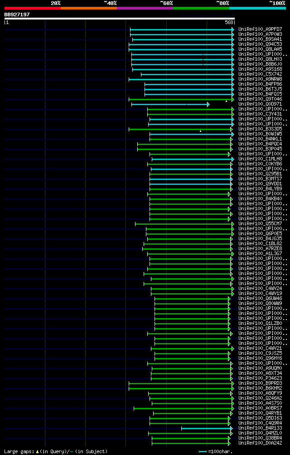This screenshot has height=455, width=290.
Task: Click the purple ~60% identity legend segment
Action: click(145, 8)
